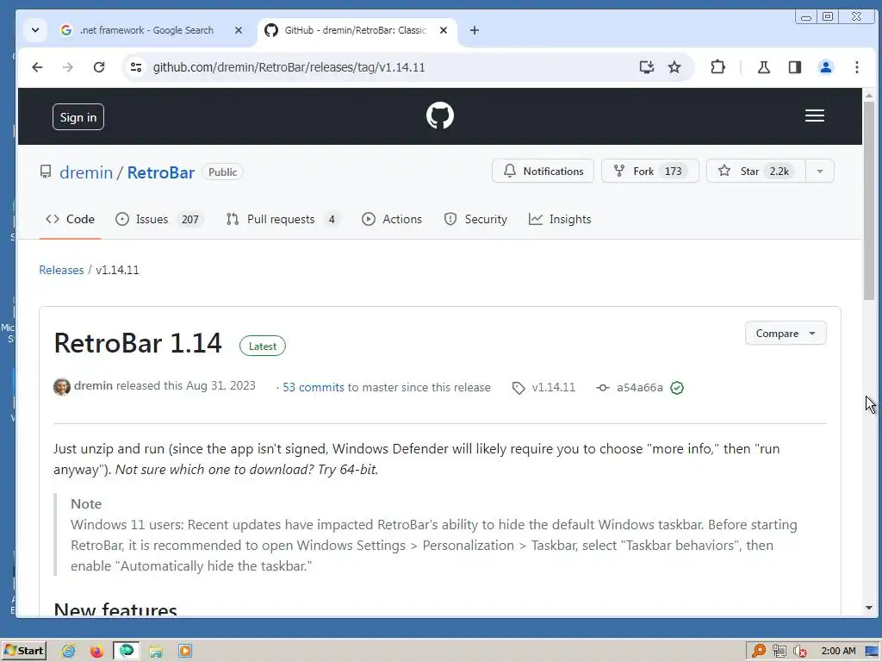Open the Pull requests tab
Viewport: 882px width, 662px height.
[283, 220]
